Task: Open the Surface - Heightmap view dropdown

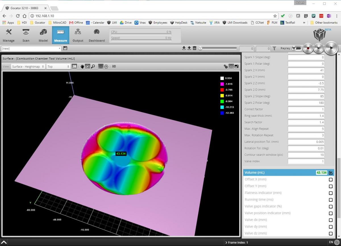Action: (28, 67)
